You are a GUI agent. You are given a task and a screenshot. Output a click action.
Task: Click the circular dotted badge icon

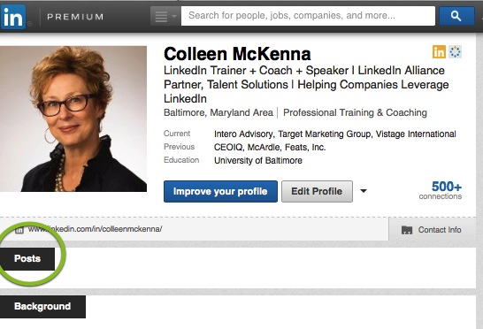coord(455,52)
